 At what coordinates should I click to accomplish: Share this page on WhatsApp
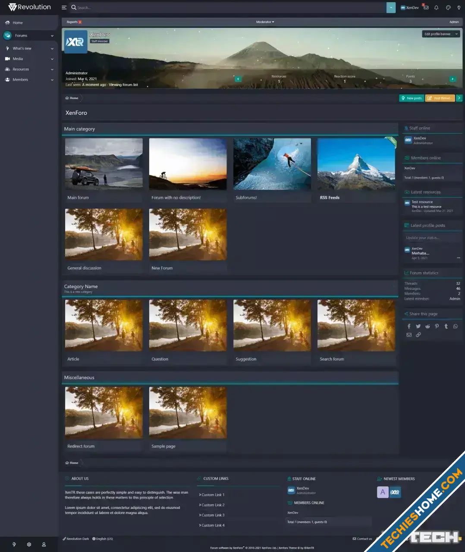[456, 326]
